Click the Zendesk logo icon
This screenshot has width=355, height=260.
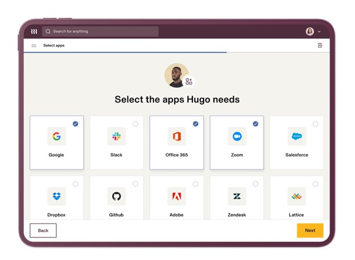click(237, 196)
